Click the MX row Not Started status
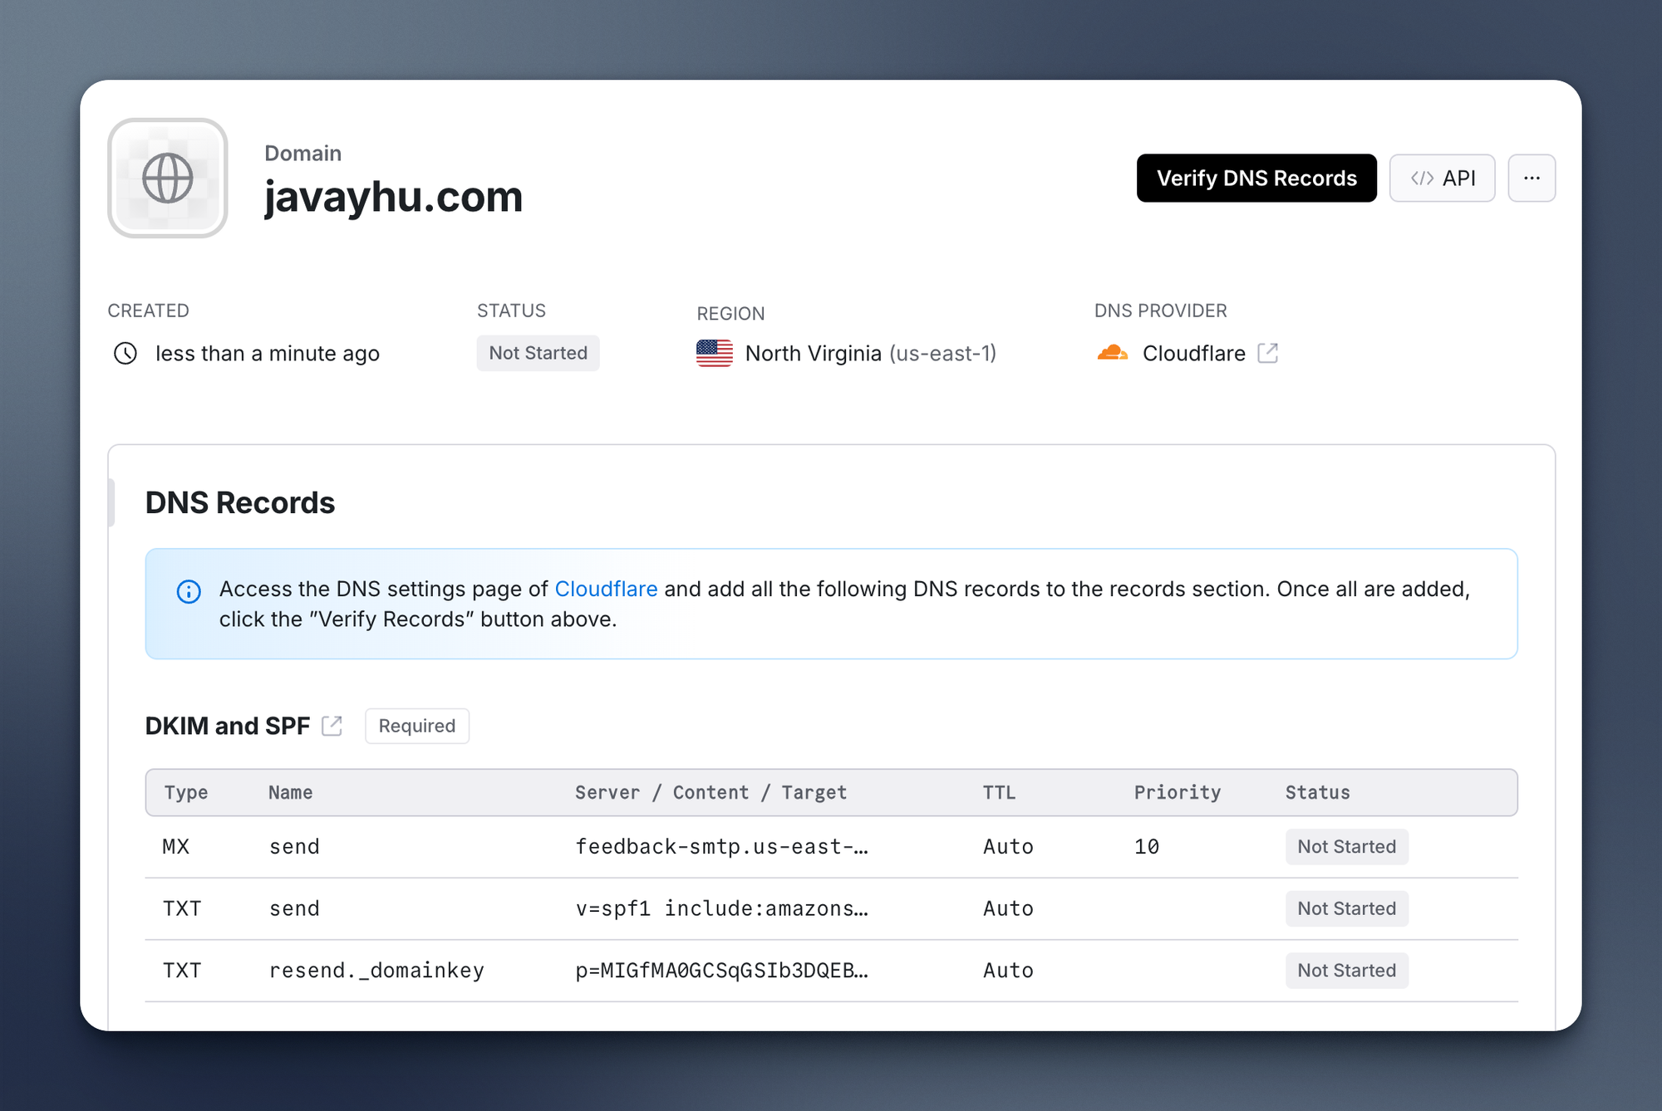The height and width of the screenshot is (1111, 1662). tap(1346, 846)
